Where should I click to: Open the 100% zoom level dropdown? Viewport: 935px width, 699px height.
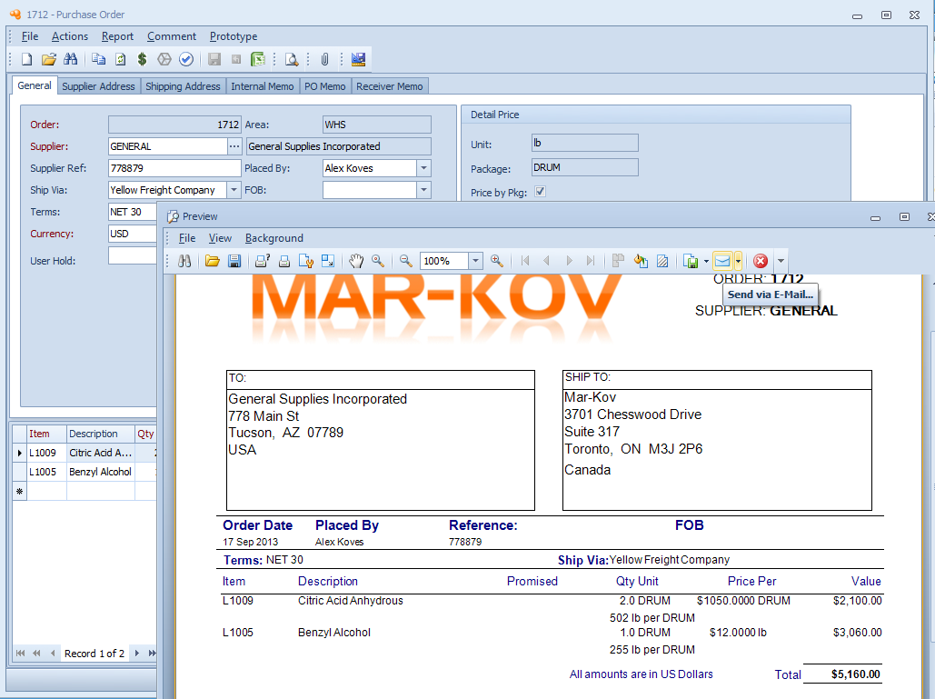tap(475, 261)
